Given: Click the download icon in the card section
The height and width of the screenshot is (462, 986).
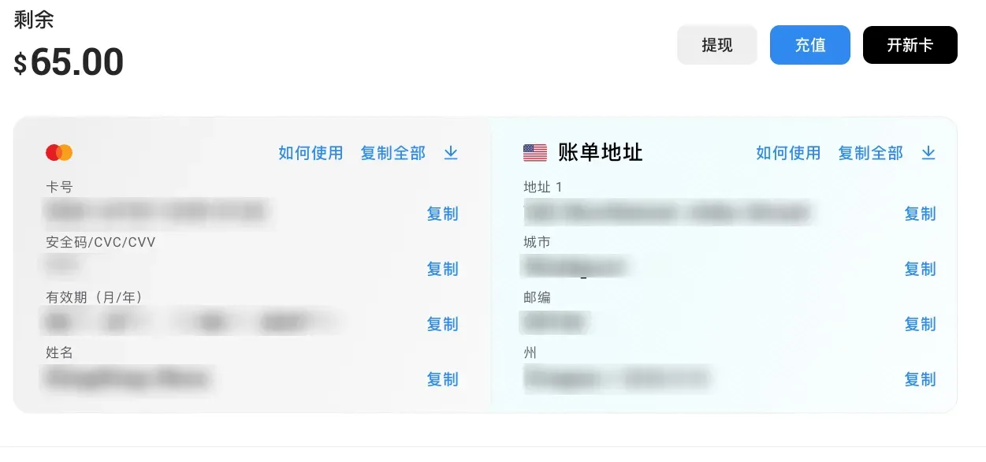Looking at the screenshot, I should pyautogui.click(x=450, y=153).
